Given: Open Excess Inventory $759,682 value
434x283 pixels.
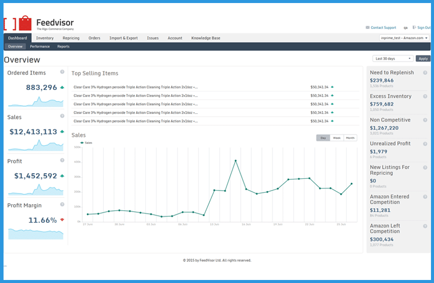Looking at the screenshot, I should [x=382, y=104].
